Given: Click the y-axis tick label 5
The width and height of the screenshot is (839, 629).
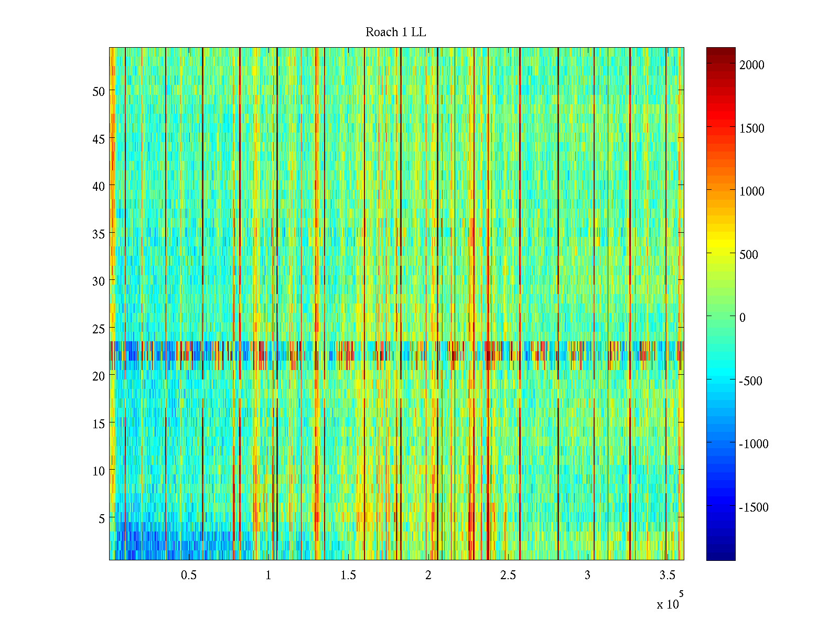Looking at the screenshot, I should [102, 518].
